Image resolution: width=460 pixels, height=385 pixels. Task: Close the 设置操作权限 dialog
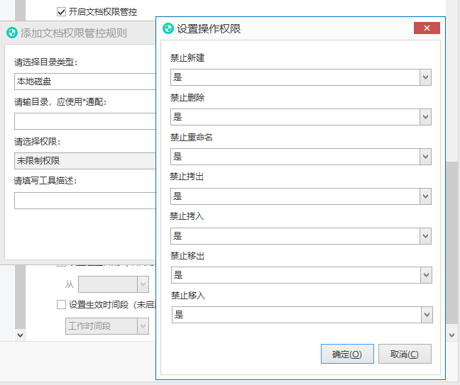pos(427,28)
